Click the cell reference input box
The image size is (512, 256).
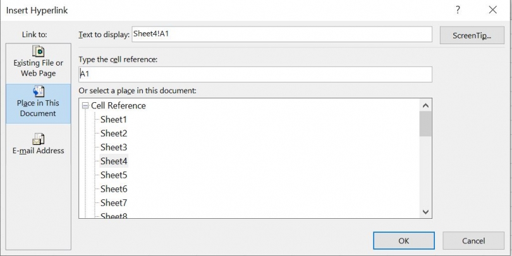(x=255, y=74)
